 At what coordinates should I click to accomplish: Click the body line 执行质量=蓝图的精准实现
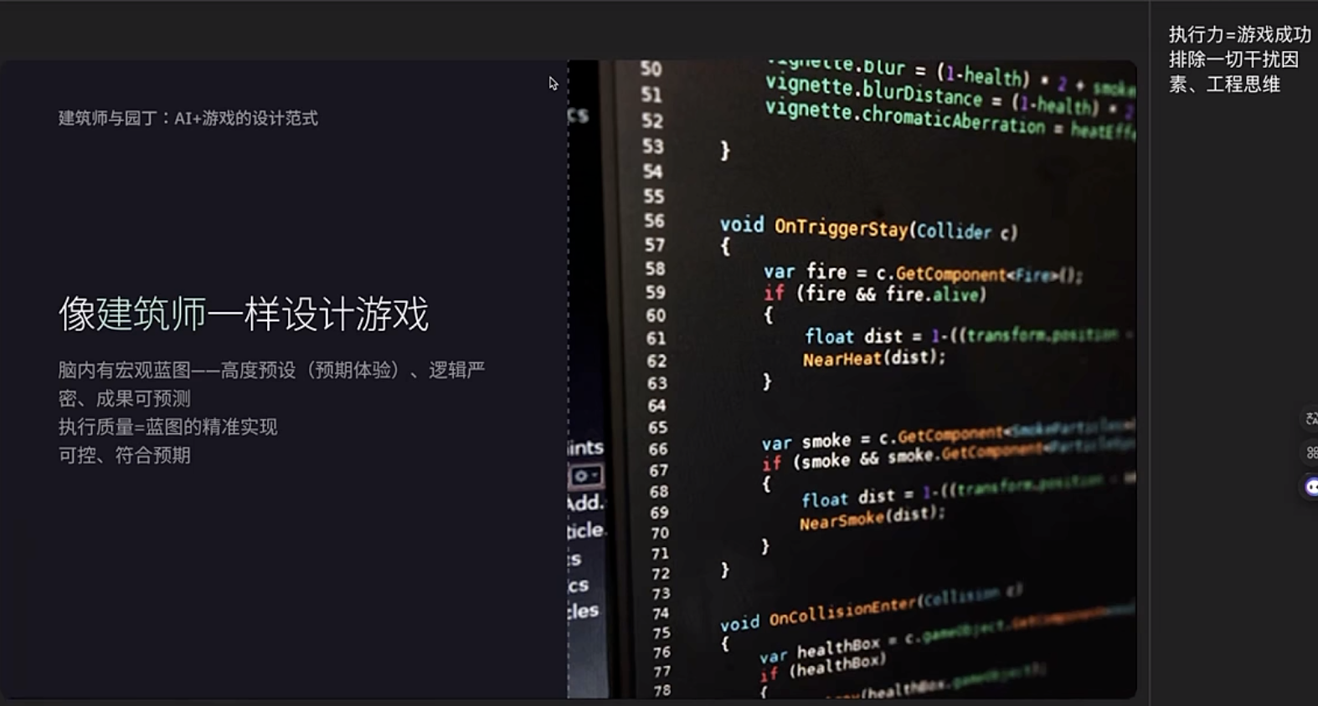167,427
